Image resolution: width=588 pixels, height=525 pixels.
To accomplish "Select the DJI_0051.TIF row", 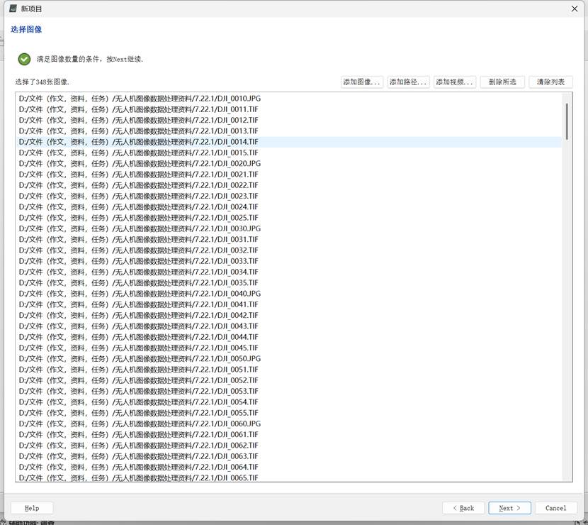I will click(290, 370).
